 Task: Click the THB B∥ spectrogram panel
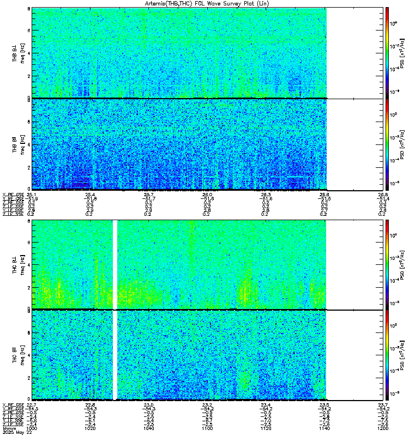coord(208,144)
